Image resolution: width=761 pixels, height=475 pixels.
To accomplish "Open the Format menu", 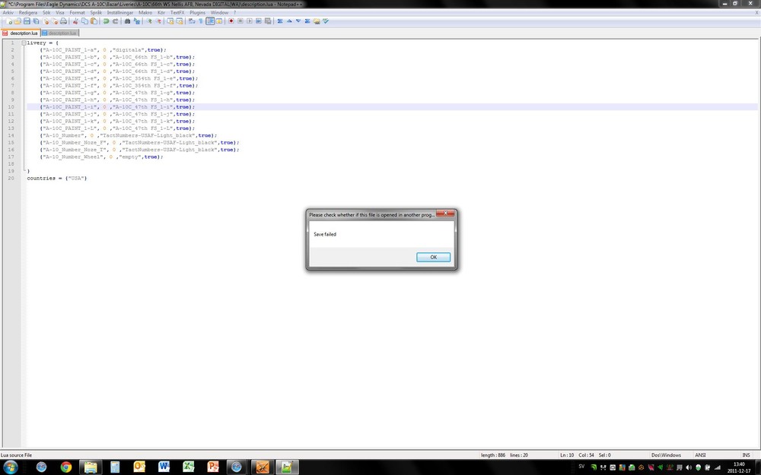I will (77, 13).
